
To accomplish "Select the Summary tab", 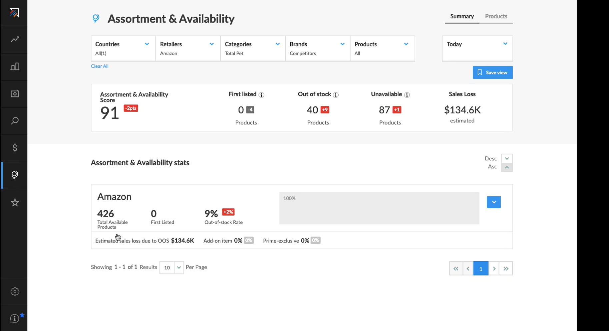I will point(462,16).
